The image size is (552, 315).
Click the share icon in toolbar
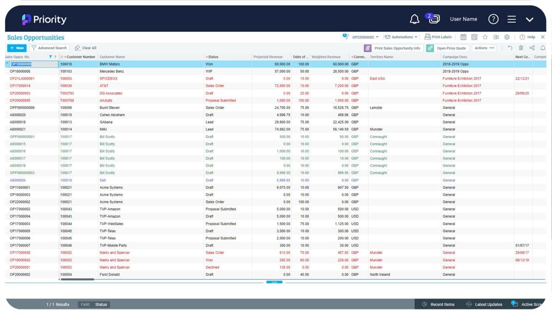click(532, 48)
